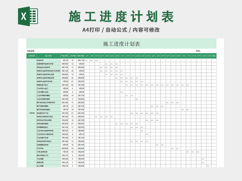Viewport: 242px width, 181px height.
Task: Click the 5/5 date column header
Action: point(123,56)
